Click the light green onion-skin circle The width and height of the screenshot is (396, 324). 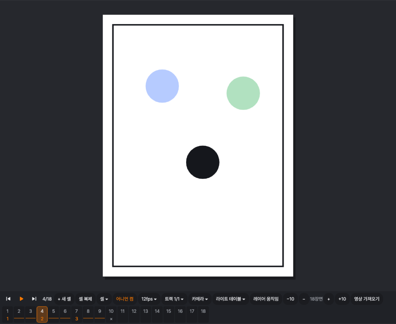click(x=243, y=93)
